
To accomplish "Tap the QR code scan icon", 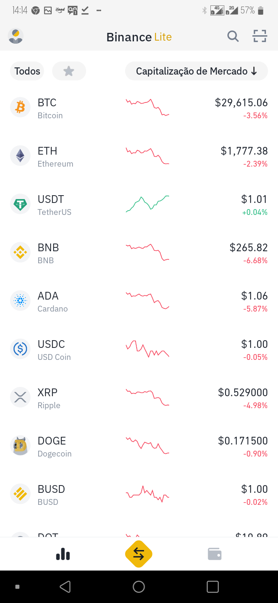I will pos(260,36).
